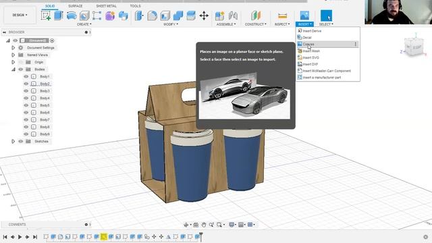This screenshot has height=243, width=432.
Task: Click the Insert image icon
Action: coord(304,16)
